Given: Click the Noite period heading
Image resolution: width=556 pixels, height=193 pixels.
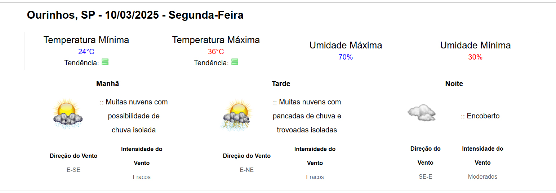Looking at the screenshot, I should point(454,84).
